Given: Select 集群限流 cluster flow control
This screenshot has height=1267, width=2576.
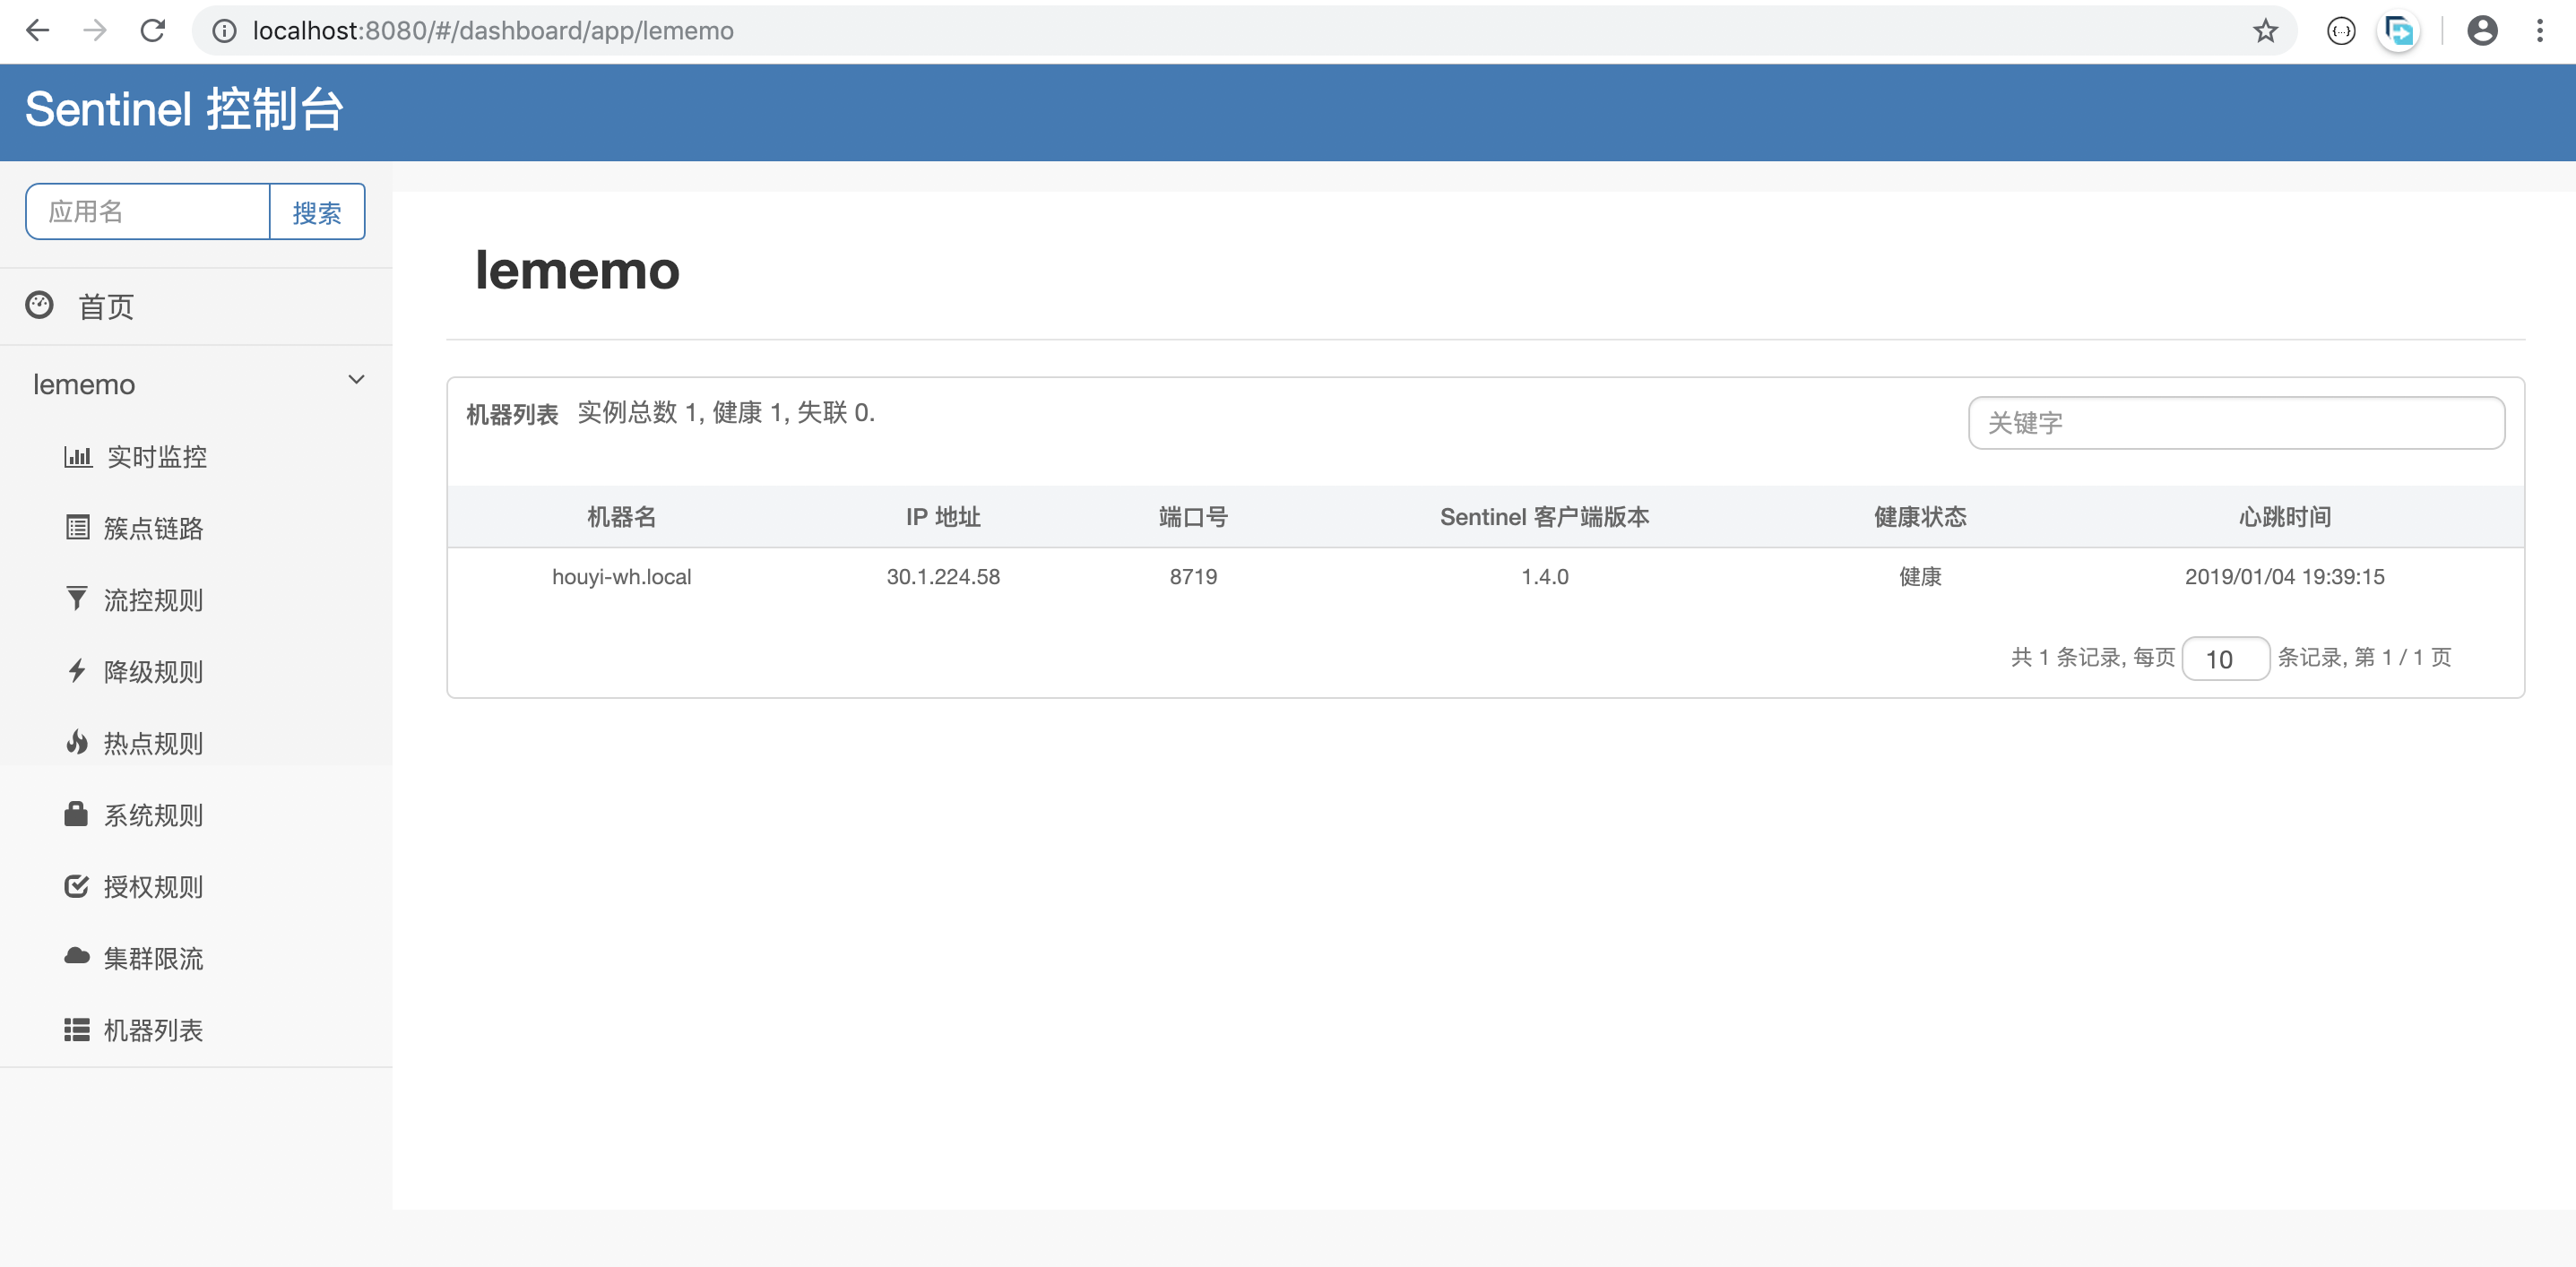Looking at the screenshot, I should point(152,958).
